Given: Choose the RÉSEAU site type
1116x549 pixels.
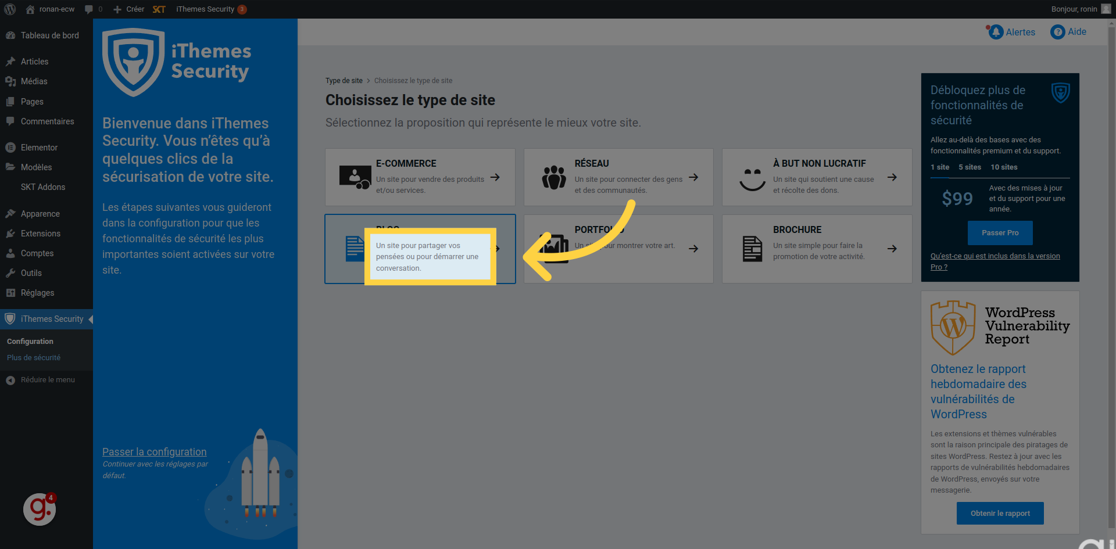Looking at the screenshot, I should click(618, 177).
